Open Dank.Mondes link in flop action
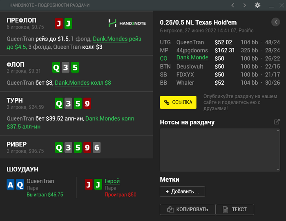The height and width of the screenshot is (221, 286). 72,83
